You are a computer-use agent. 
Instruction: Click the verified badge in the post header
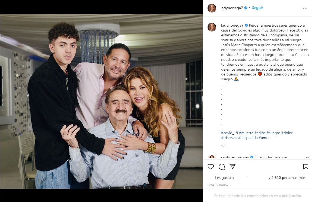(x=246, y=8)
